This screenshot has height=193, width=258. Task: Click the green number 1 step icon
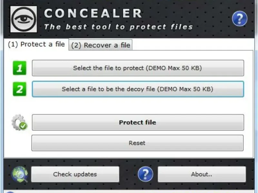pyautogui.click(x=19, y=68)
